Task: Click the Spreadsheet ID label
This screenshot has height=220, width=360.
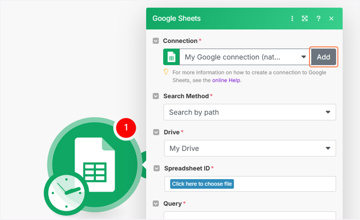Action: tap(187, 168)
